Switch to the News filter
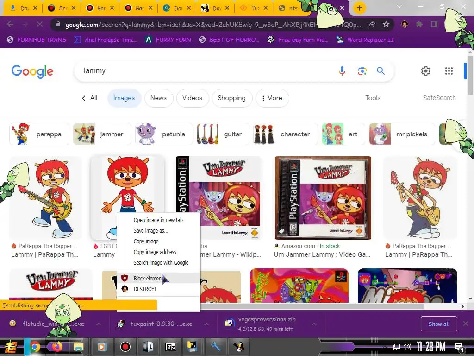The image size is (474, 356). 158,98
